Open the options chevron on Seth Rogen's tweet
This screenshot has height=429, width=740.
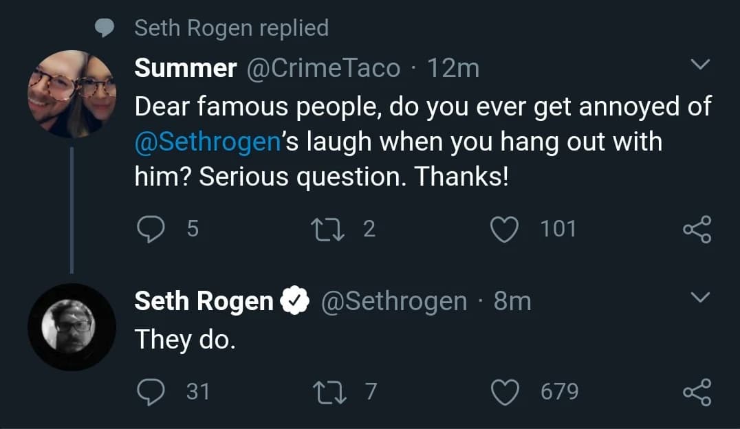(x=701, y=298)
